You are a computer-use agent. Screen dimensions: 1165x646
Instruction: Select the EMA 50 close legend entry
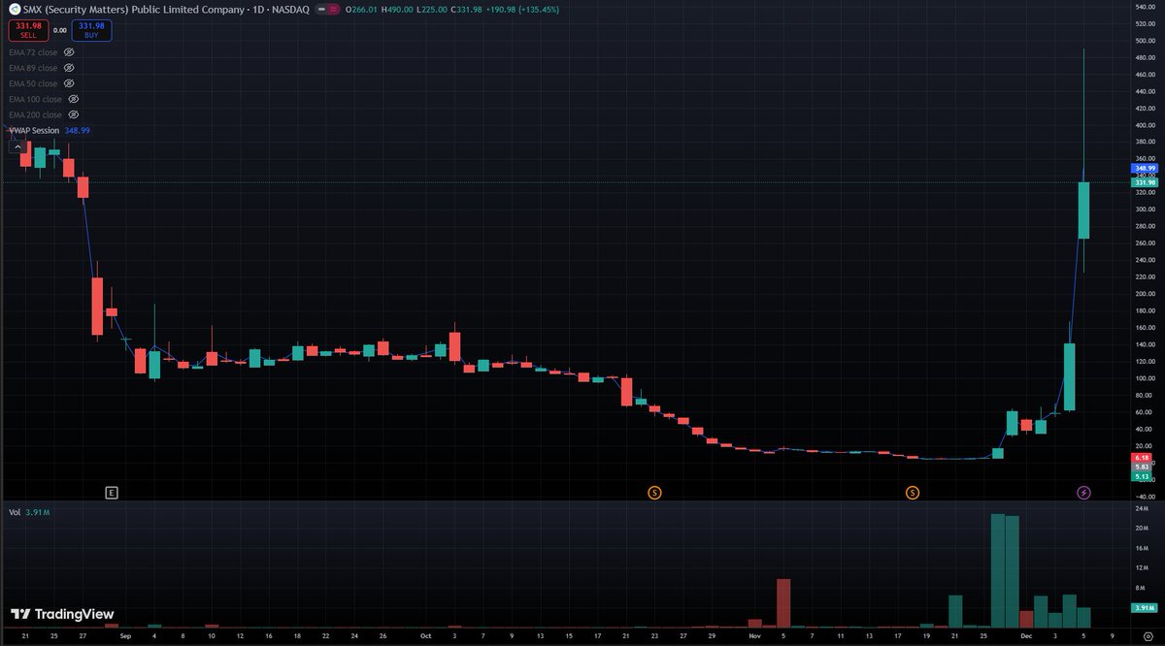coord(32,83)
